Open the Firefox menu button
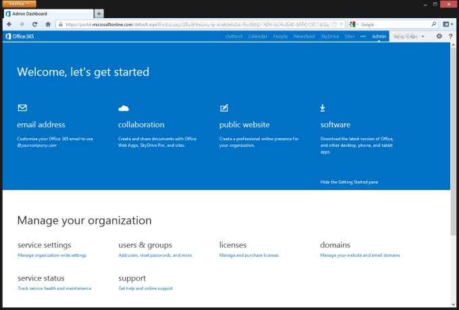459x310 pixels. tap(19, 4)
